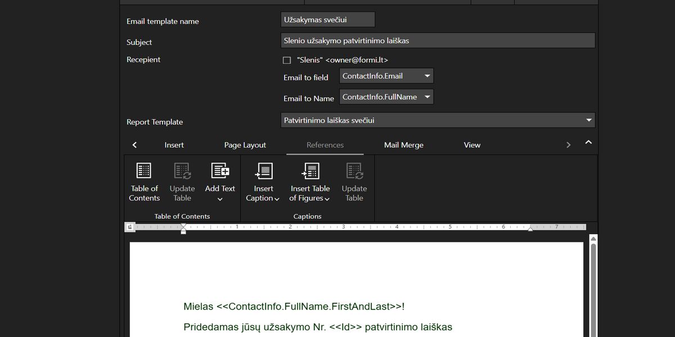Click the Subject text field
Image resolution: width=675 pixels, height=337 pixels.
coord(437,40)
